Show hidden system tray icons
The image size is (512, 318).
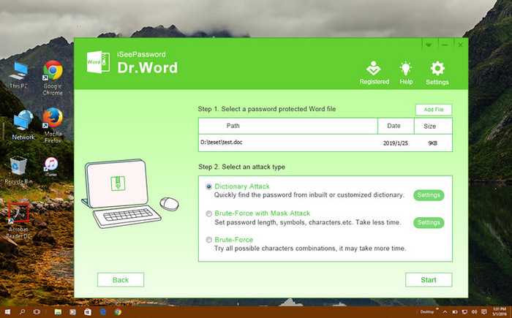coord(445,312)
